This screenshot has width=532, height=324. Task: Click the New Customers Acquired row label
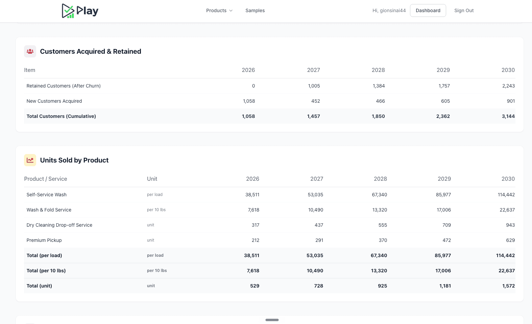tap(54, 101)
